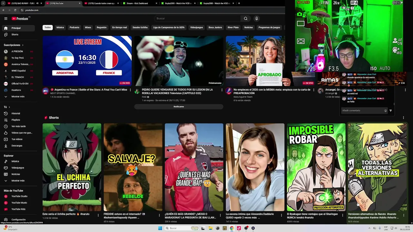The image size is (413, 232).
Task: Reload the page in browser toolbar
Action: [15, 10]
